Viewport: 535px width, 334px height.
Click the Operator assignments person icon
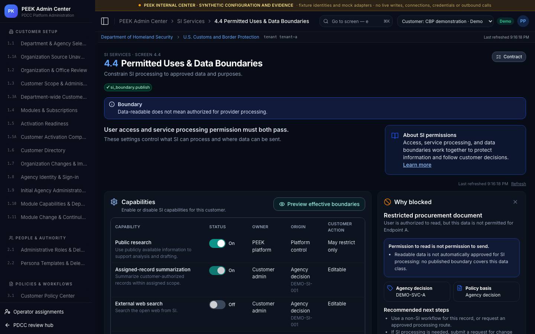tap(7, 312)
